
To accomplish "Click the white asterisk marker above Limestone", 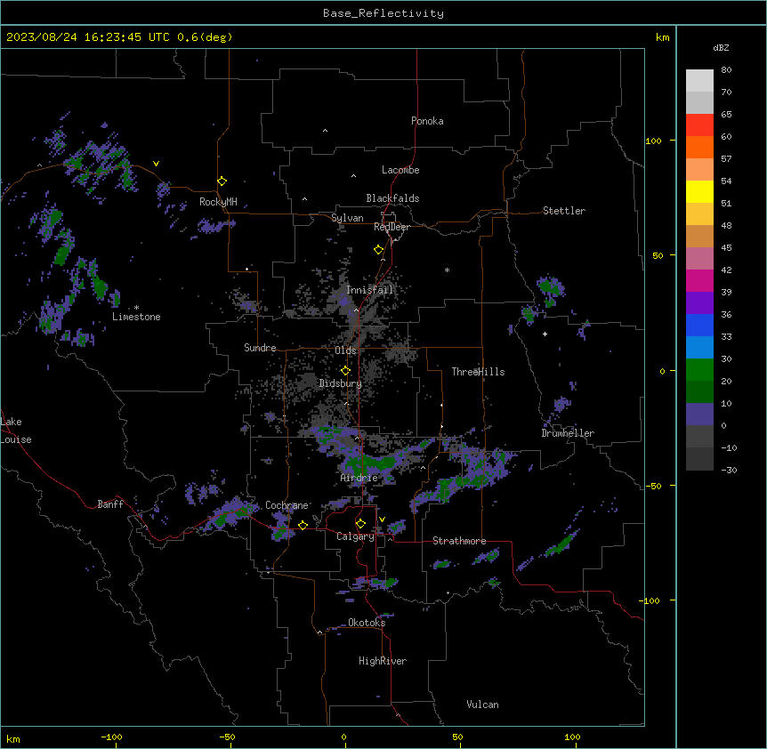I will pos(136,308).
